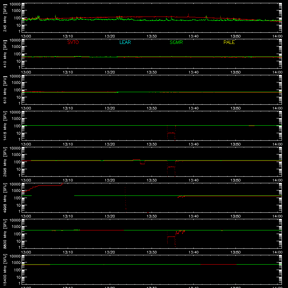
Task: Click the 1000 tick label on the 2695 MHz axis
Action: tap(16, 155)
